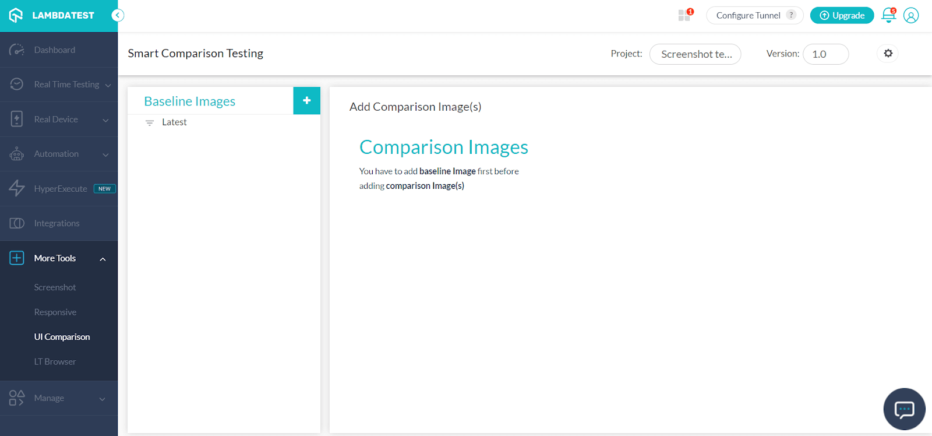Open the notifications bell icon
The height and width of the screenshot is (436, 932).
[x=888, y=15]
